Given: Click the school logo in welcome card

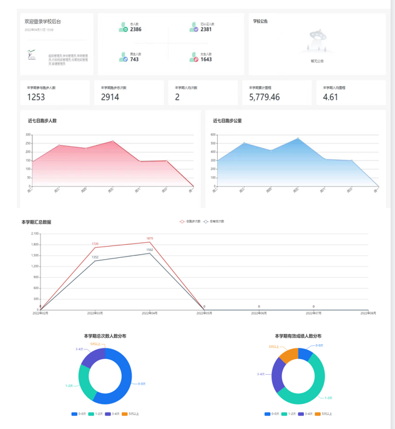Looking at the screenshot, I should [x=32, y=54].
